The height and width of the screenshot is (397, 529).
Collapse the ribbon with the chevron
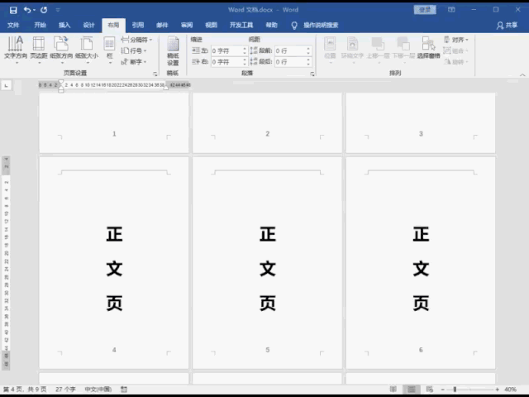point(522,74)
